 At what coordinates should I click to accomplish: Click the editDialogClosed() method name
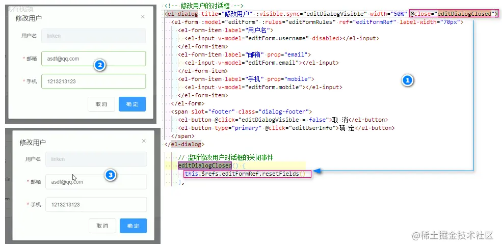click(205, 166)
